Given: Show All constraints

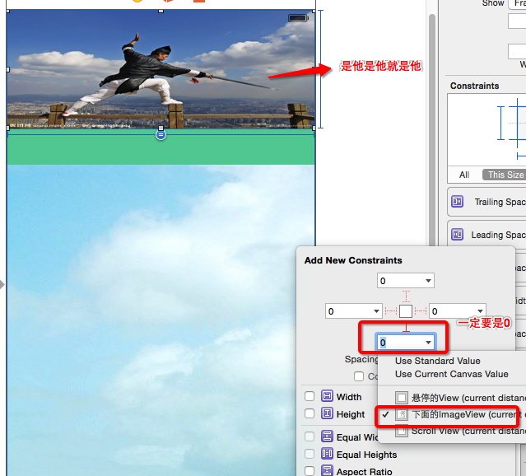Looking at the screenshot, I should click(464, 175).
